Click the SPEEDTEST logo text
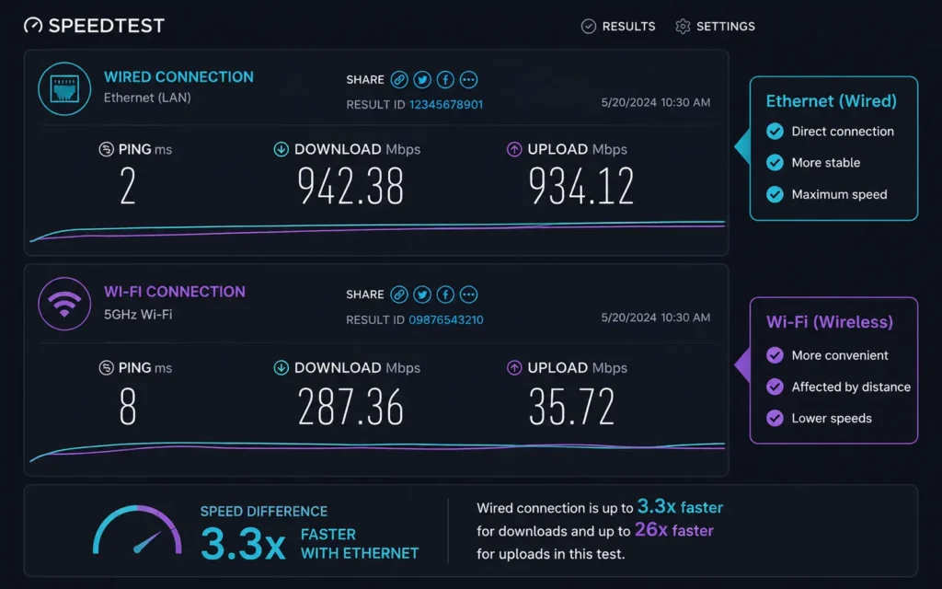The height and width of the screenshot is (589, 942). [107, 26]
